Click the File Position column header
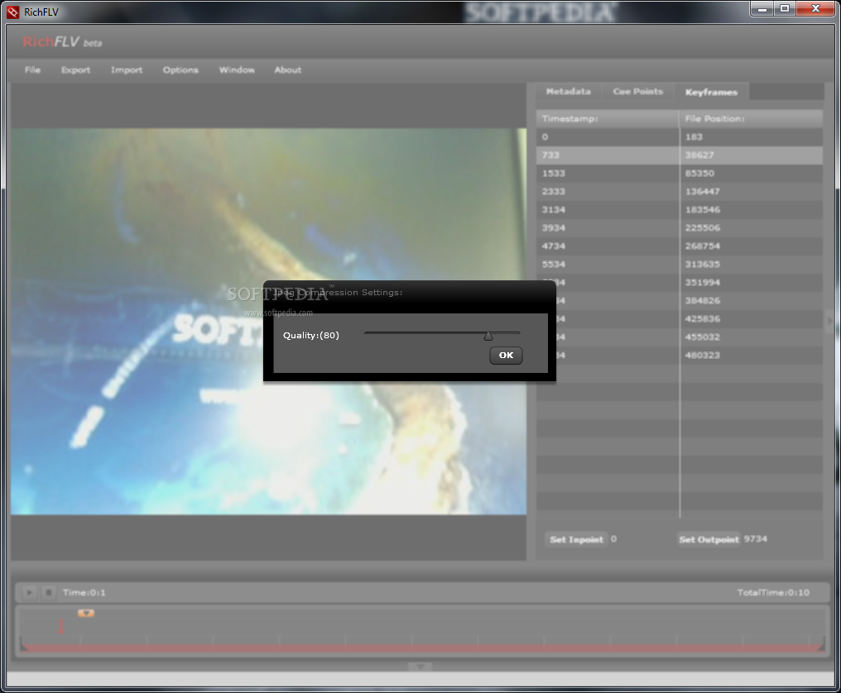The height and width of the screenshot is (693, 841). pos(752,118)
